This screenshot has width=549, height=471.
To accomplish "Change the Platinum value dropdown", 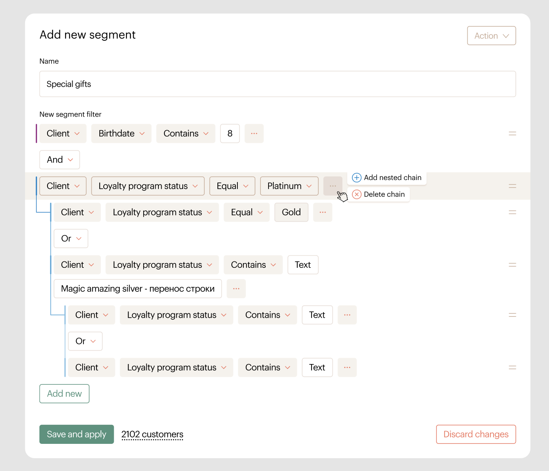I will [289, 186].
